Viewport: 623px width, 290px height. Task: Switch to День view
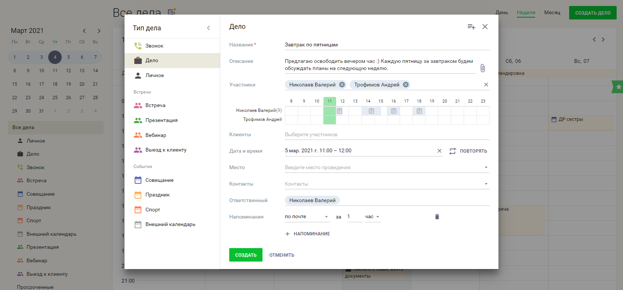pyautogui.click(x=502, y=13)
